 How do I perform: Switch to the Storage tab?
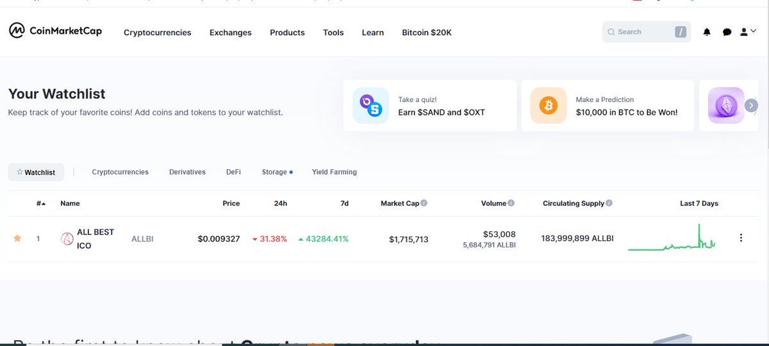coord(277,172)
